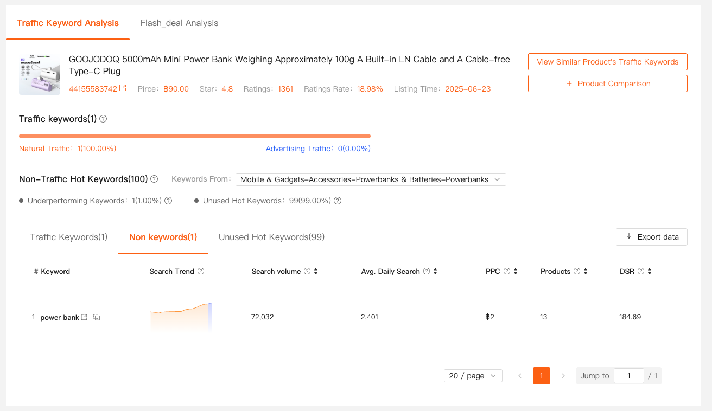This screenshot has width=712, height=411.
Task: Click the power bank product thumbnail
Action: (x=40, y=75)
